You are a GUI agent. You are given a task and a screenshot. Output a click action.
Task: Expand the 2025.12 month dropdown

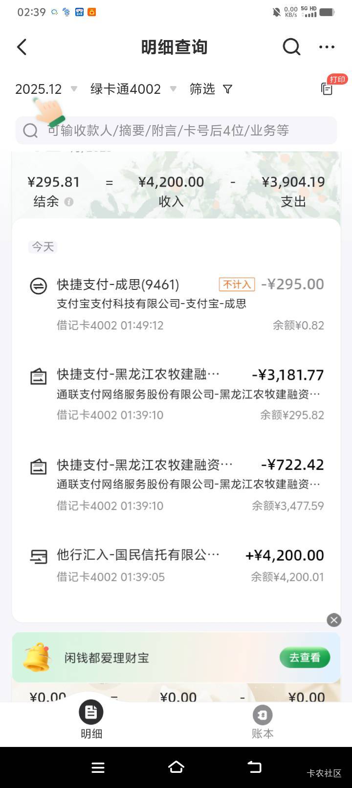pos(46,89)
